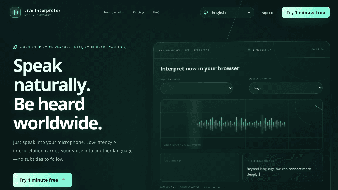Click the Input language label
The width and height of the screenshot is (338, 190).
[x=170, y=79]
